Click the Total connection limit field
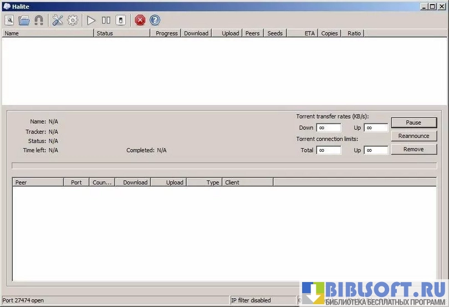Screen dimensions: 449x307 (328, 150)
